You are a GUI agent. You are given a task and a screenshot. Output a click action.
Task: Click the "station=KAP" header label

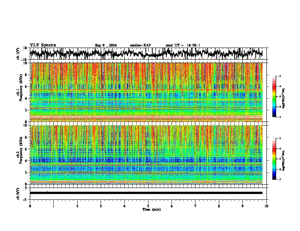click(x=141, y=45)
